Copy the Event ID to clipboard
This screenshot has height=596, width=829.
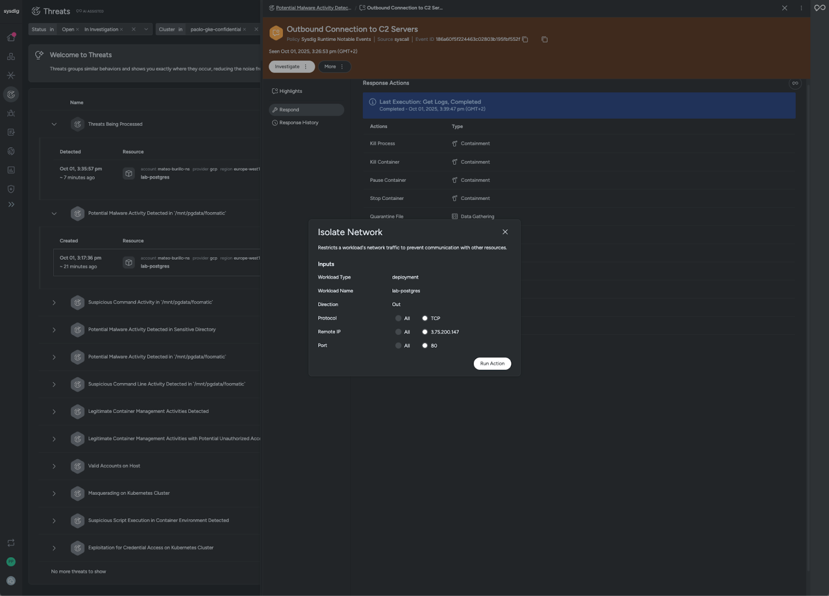click(525, 39)
